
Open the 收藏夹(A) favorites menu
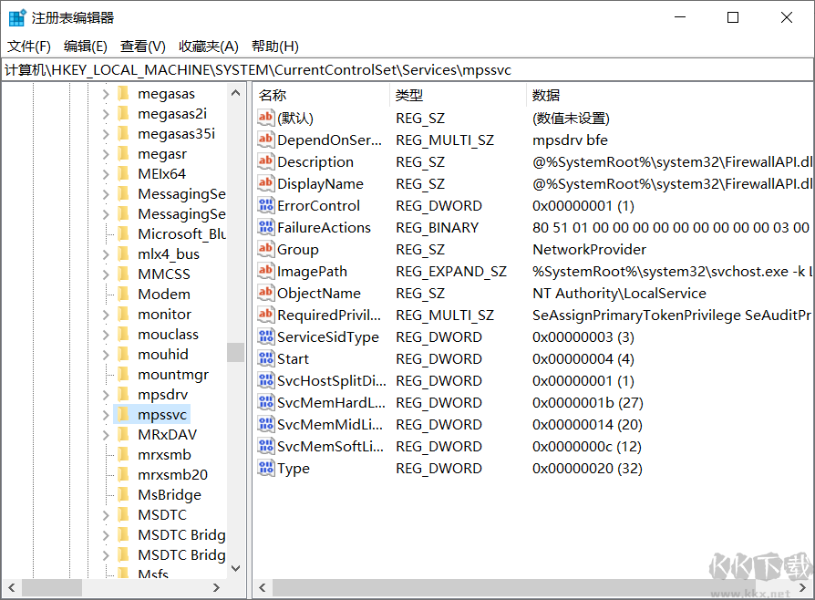pos(208,47)
